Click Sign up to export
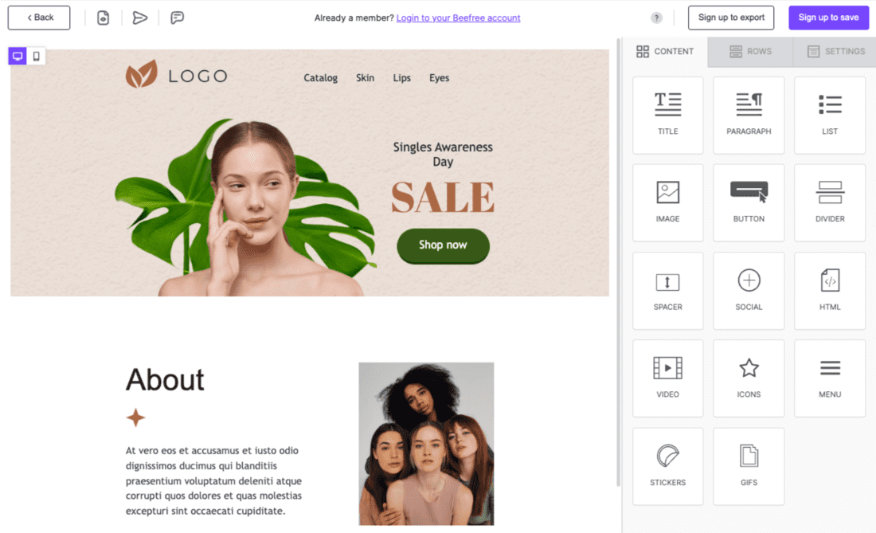 point(731,18)
